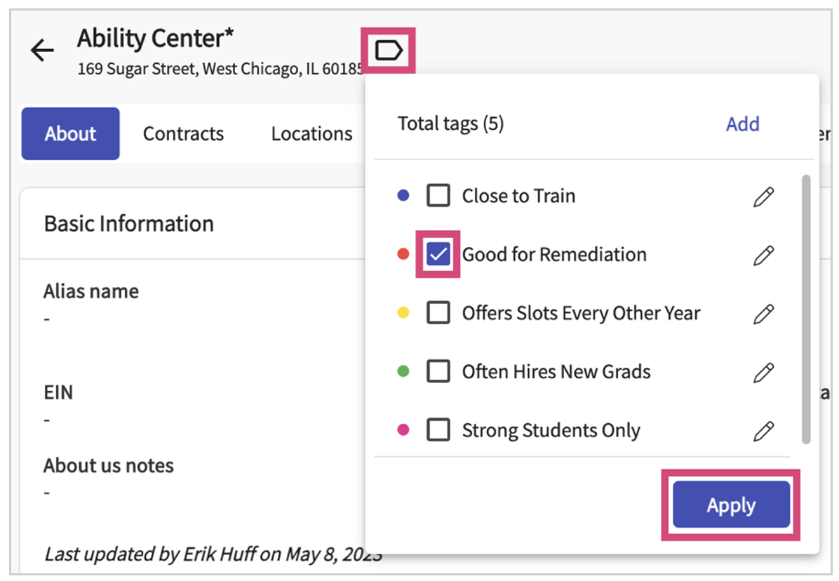The image size is (839, 581).
Task: Enable the Often Hires New Grads tag
Action: pos(438,371)
